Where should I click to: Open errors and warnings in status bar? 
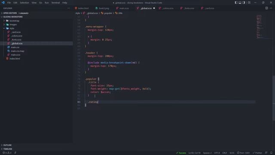click(x=7, y=153)
